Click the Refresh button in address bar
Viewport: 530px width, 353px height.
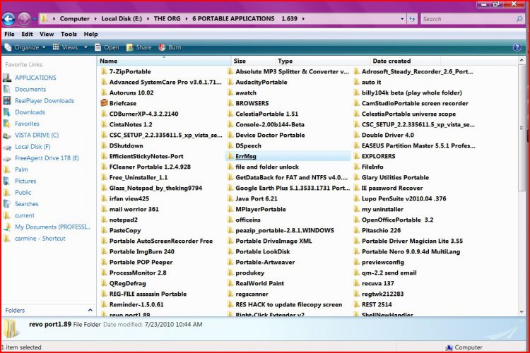412,19
